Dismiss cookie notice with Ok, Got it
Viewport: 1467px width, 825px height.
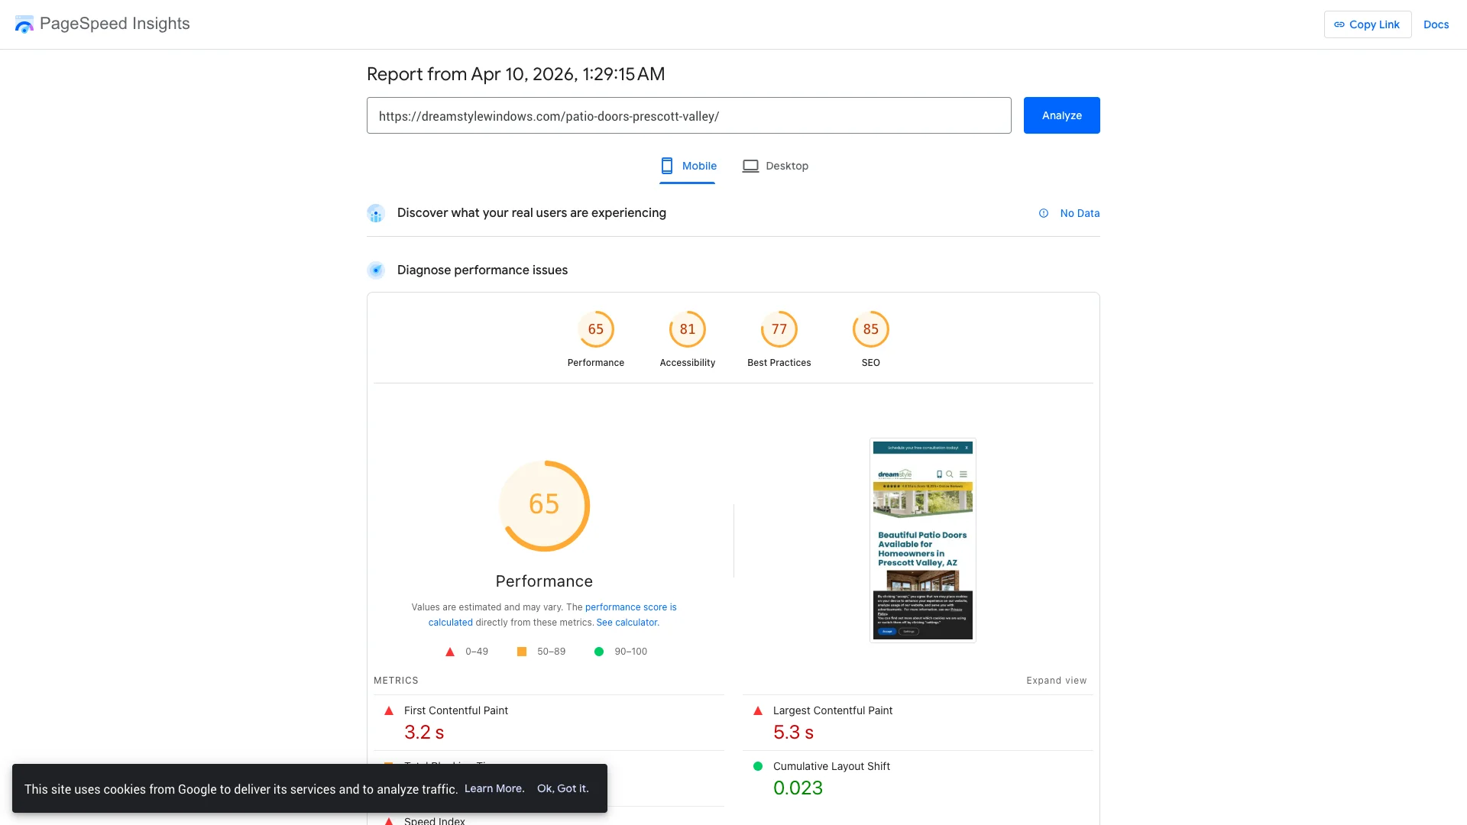(563, 788)
